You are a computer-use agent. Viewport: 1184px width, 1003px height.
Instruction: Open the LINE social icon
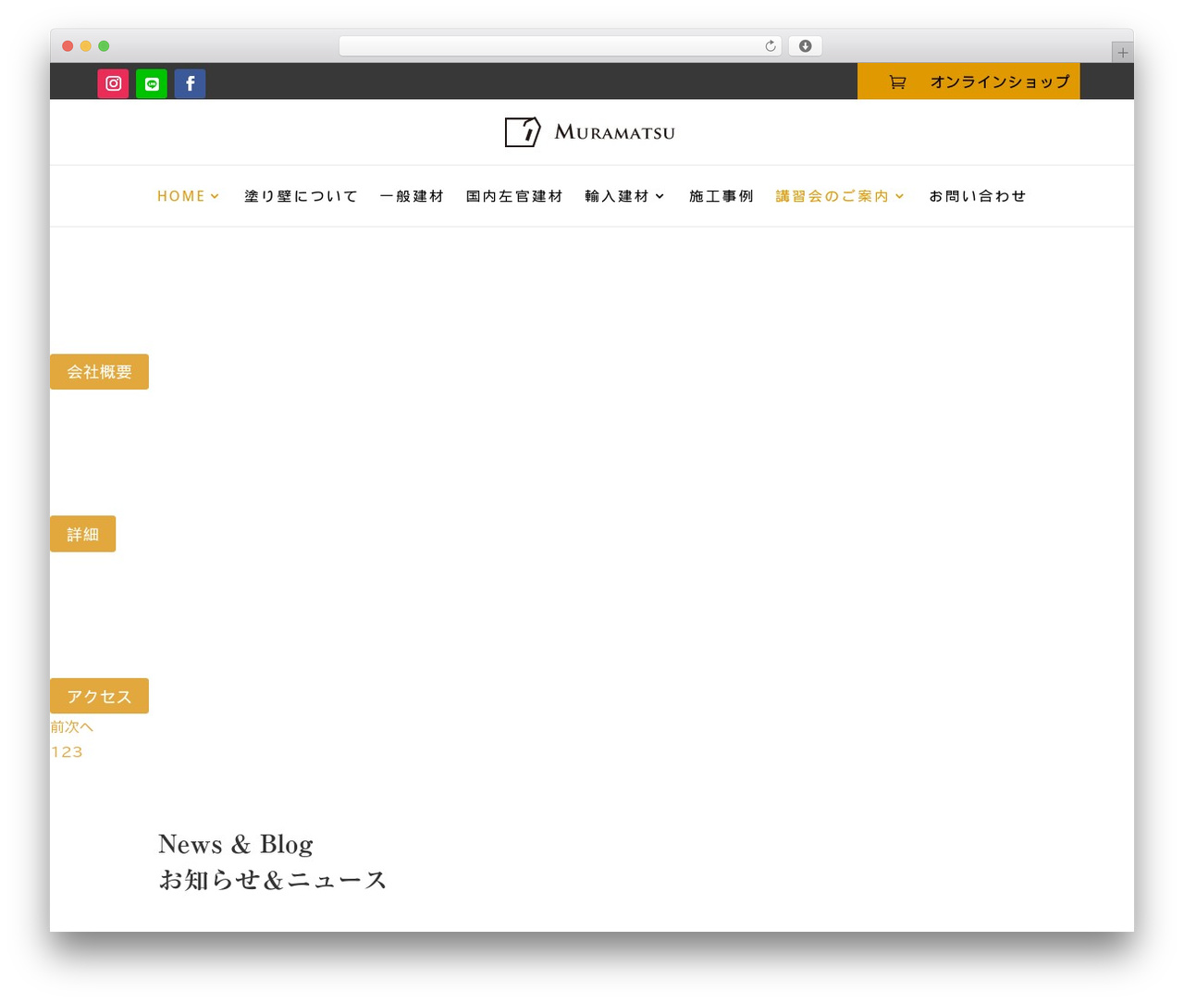(x=152, y=83)
